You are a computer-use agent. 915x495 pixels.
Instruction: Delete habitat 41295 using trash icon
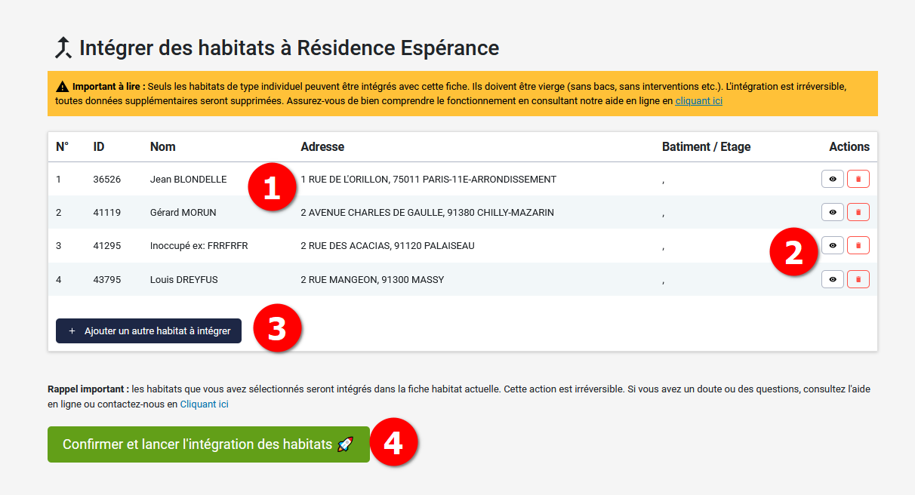pyautogui.click(x=858, y=246)
